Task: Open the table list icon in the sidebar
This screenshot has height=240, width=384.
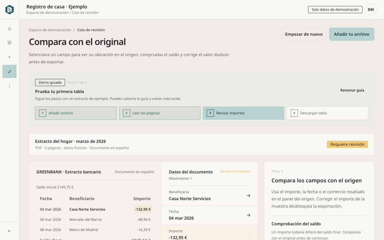Action: pos(10,43)
